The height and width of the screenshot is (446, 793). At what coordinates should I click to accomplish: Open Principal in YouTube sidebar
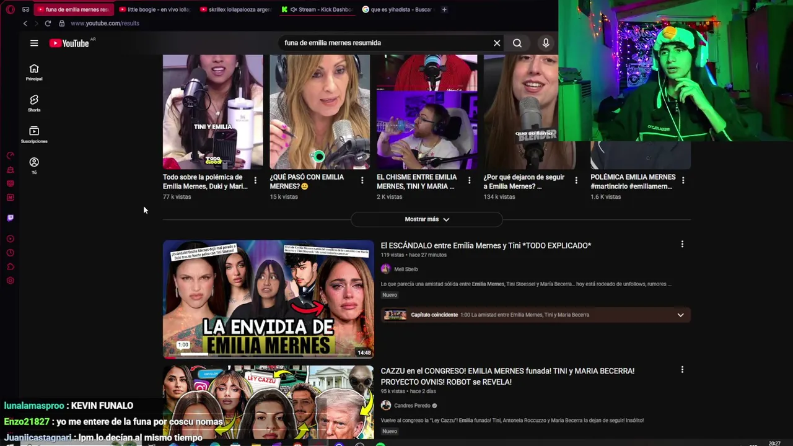click(34, 72)
